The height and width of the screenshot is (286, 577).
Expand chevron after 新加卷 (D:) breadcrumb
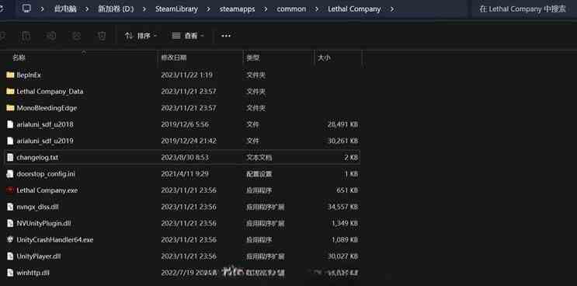point(144,9)
